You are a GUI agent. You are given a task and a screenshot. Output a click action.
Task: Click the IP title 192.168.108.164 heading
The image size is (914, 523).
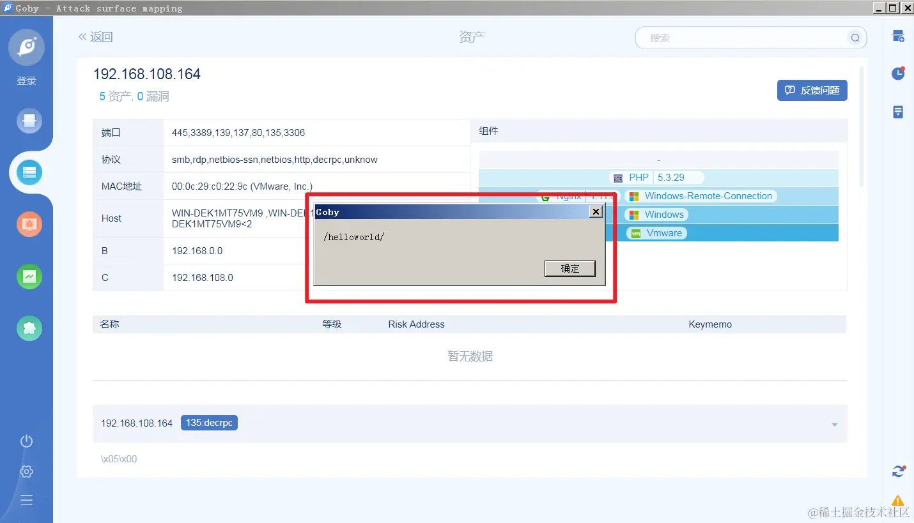[x=147, y=74]
